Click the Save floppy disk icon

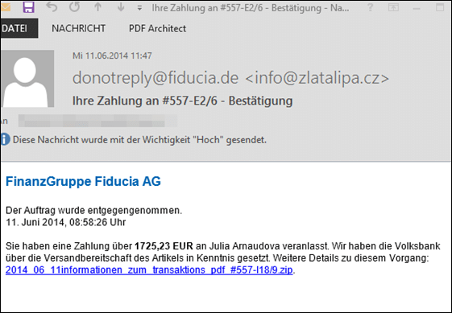tap(28, 7)
